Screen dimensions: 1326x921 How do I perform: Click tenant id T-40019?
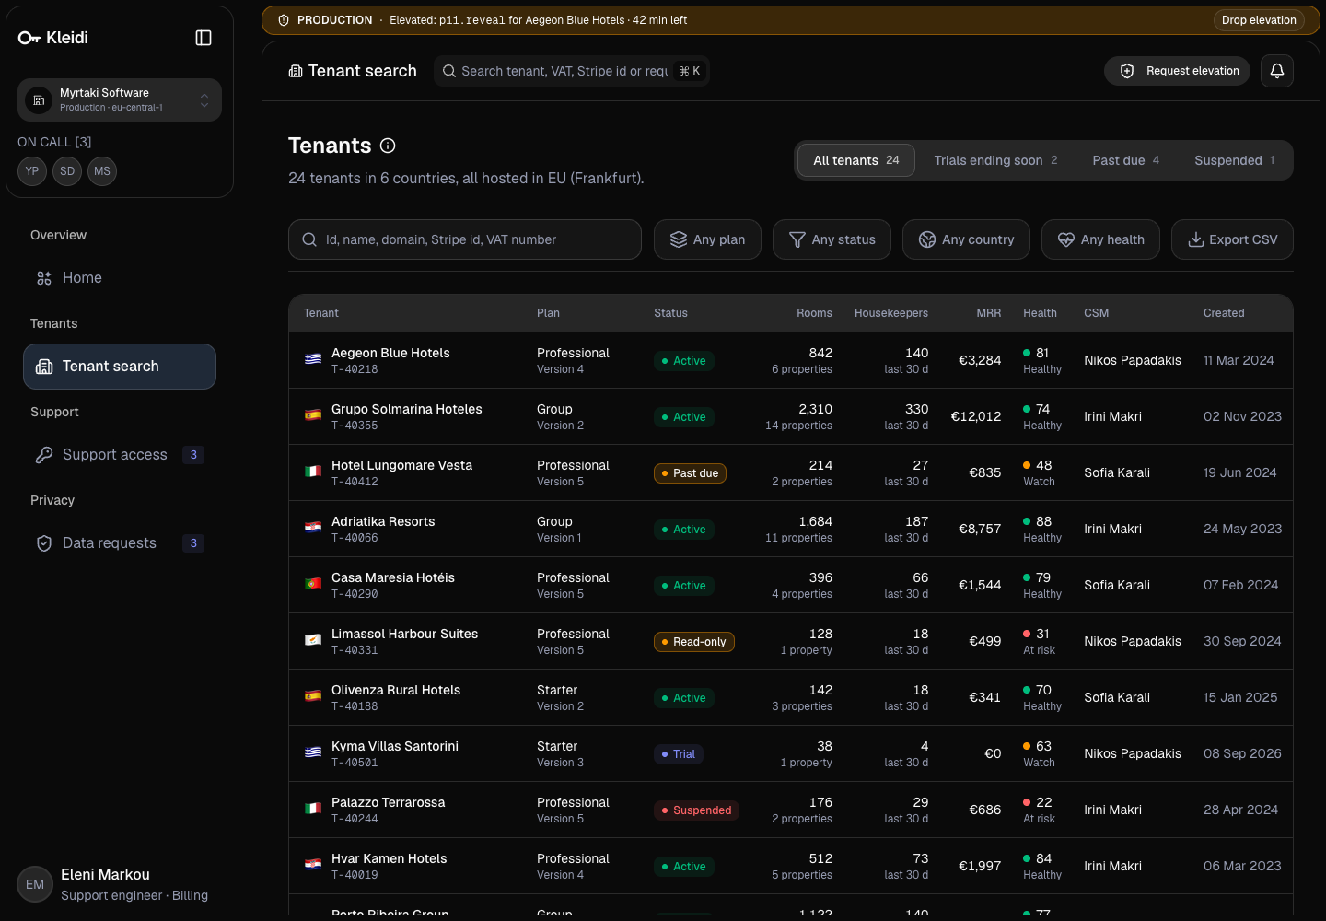point(355,875)
